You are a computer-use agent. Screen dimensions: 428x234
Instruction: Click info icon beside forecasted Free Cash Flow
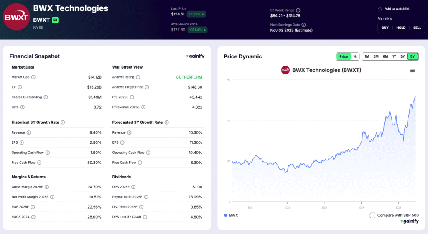(140, 163)
